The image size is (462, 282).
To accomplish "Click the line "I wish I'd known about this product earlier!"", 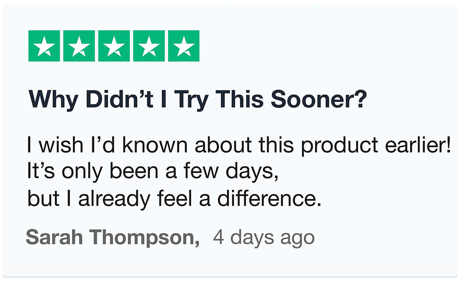I will click(239, 145).
